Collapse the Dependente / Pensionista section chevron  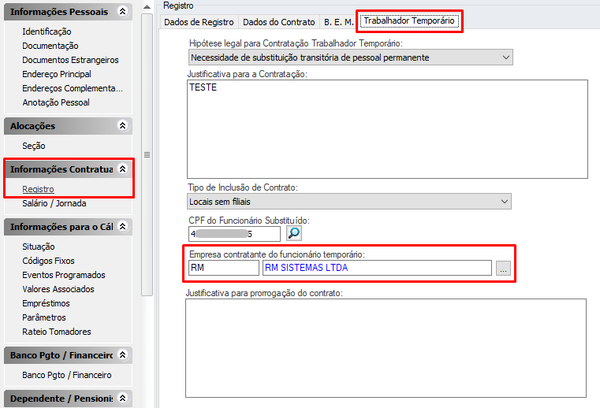pos(122,398)
